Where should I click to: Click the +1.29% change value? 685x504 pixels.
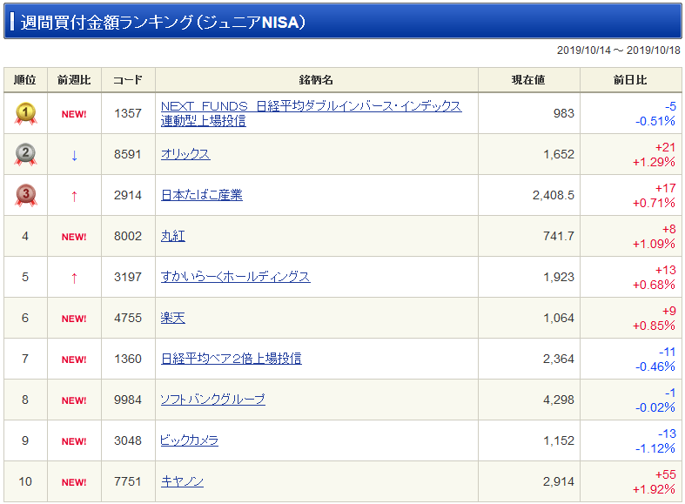654,163
